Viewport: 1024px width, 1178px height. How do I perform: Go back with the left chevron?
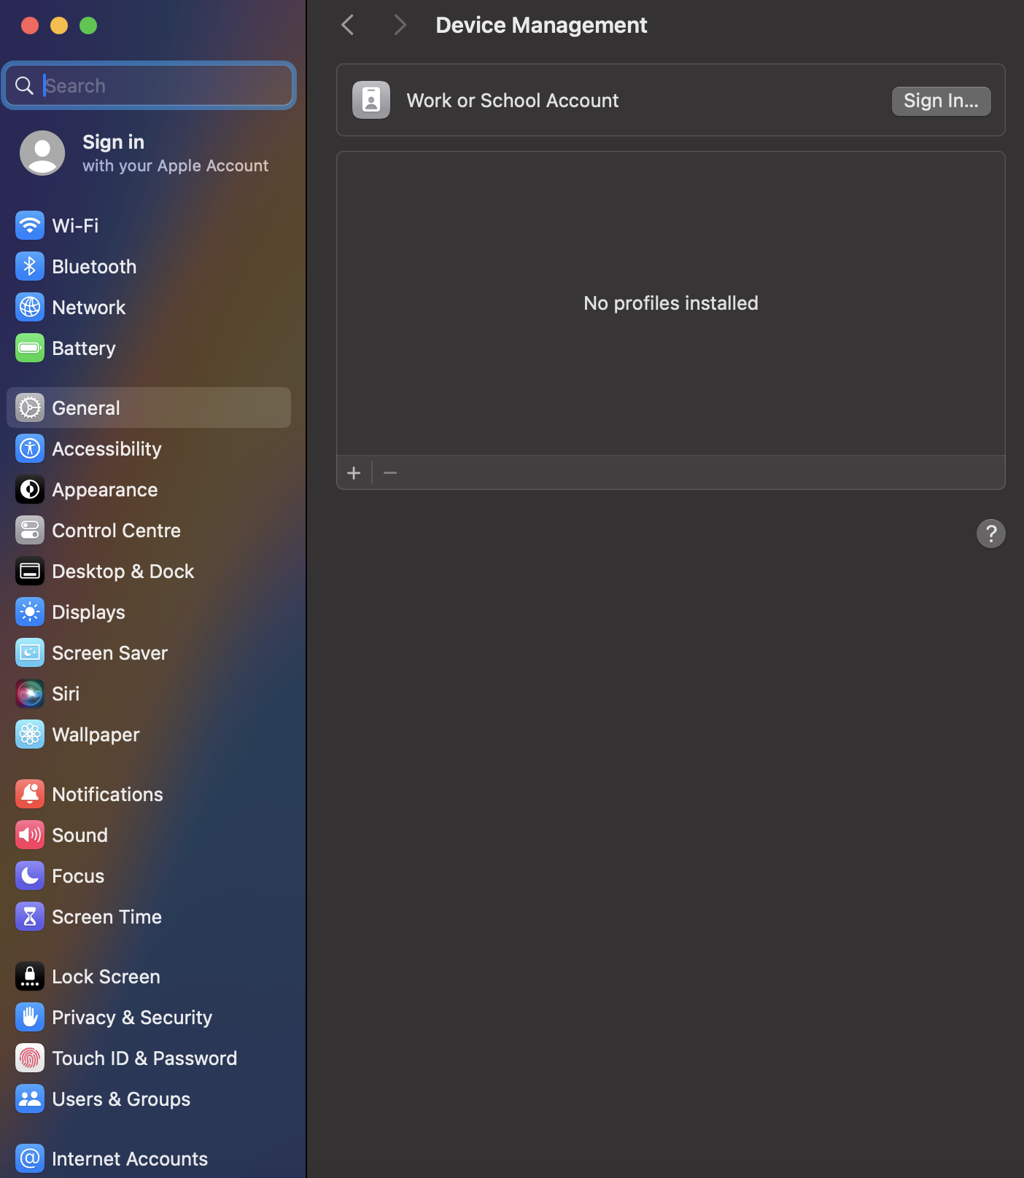pyautogui.click(x=348, y=25)
